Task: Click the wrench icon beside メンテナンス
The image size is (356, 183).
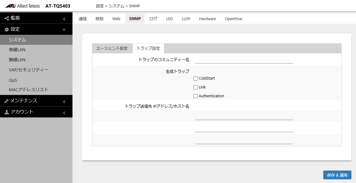Action: [x=7, y=101]
